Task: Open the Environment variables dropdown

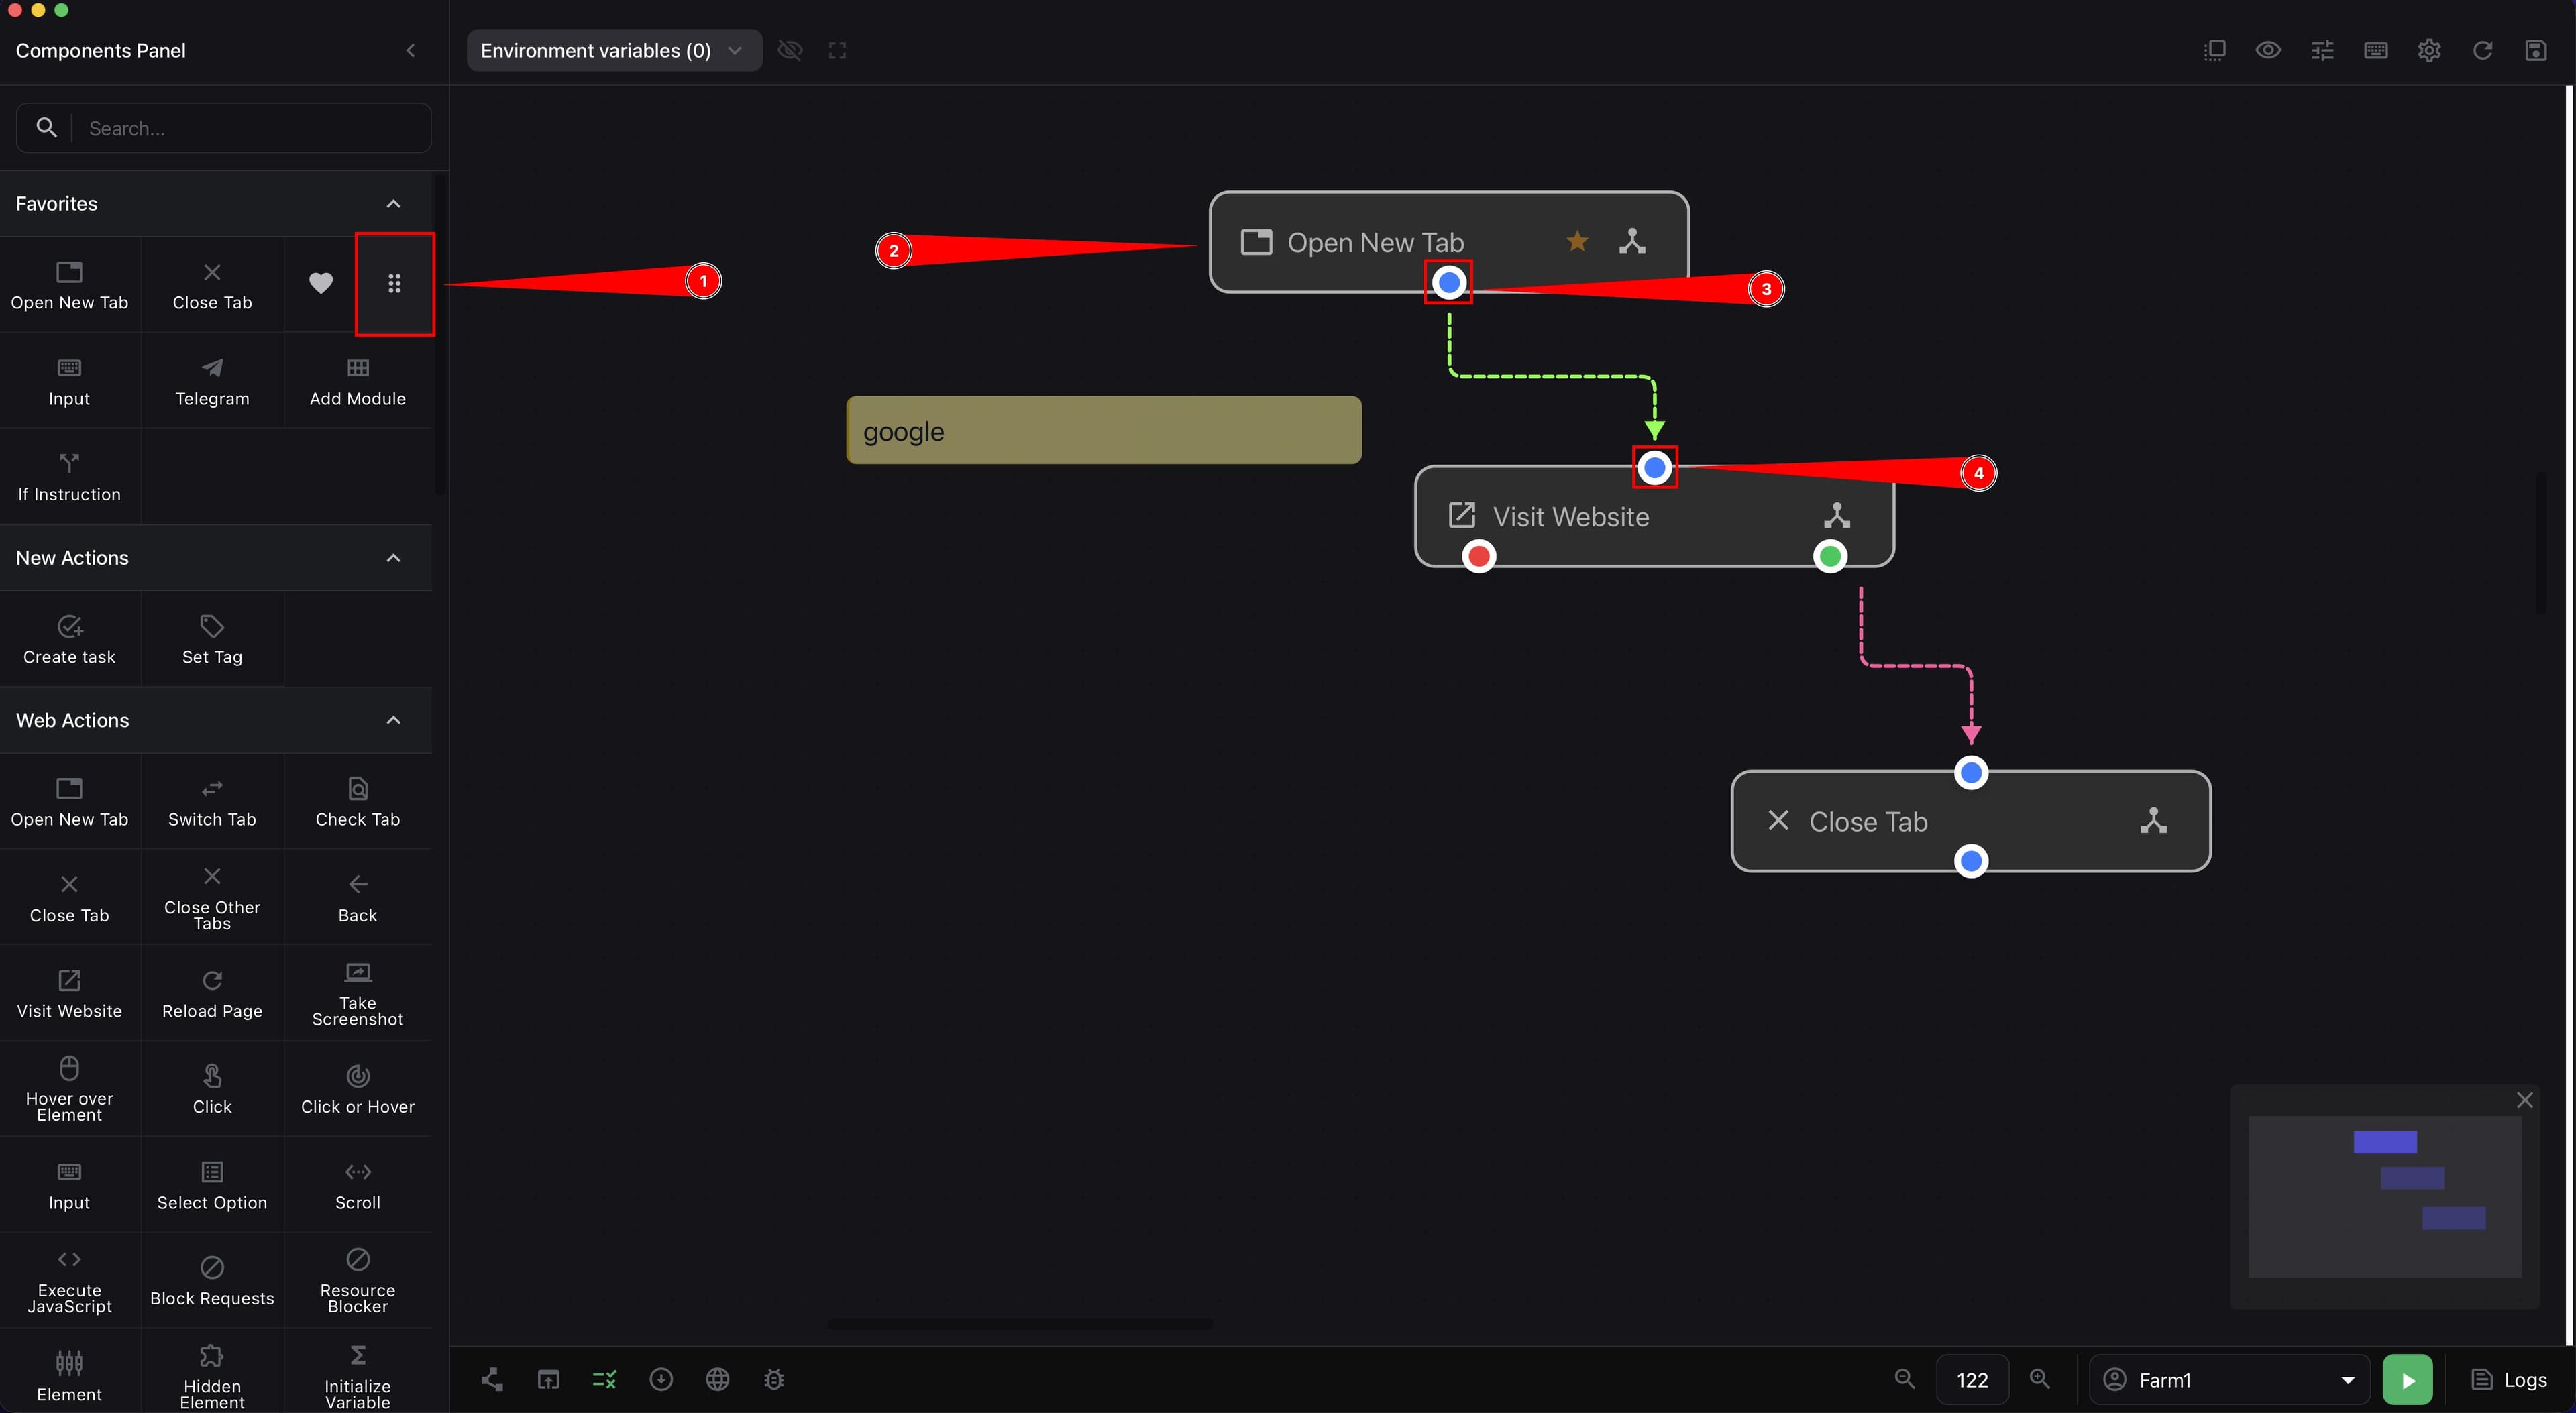Action: coord(614,50)
